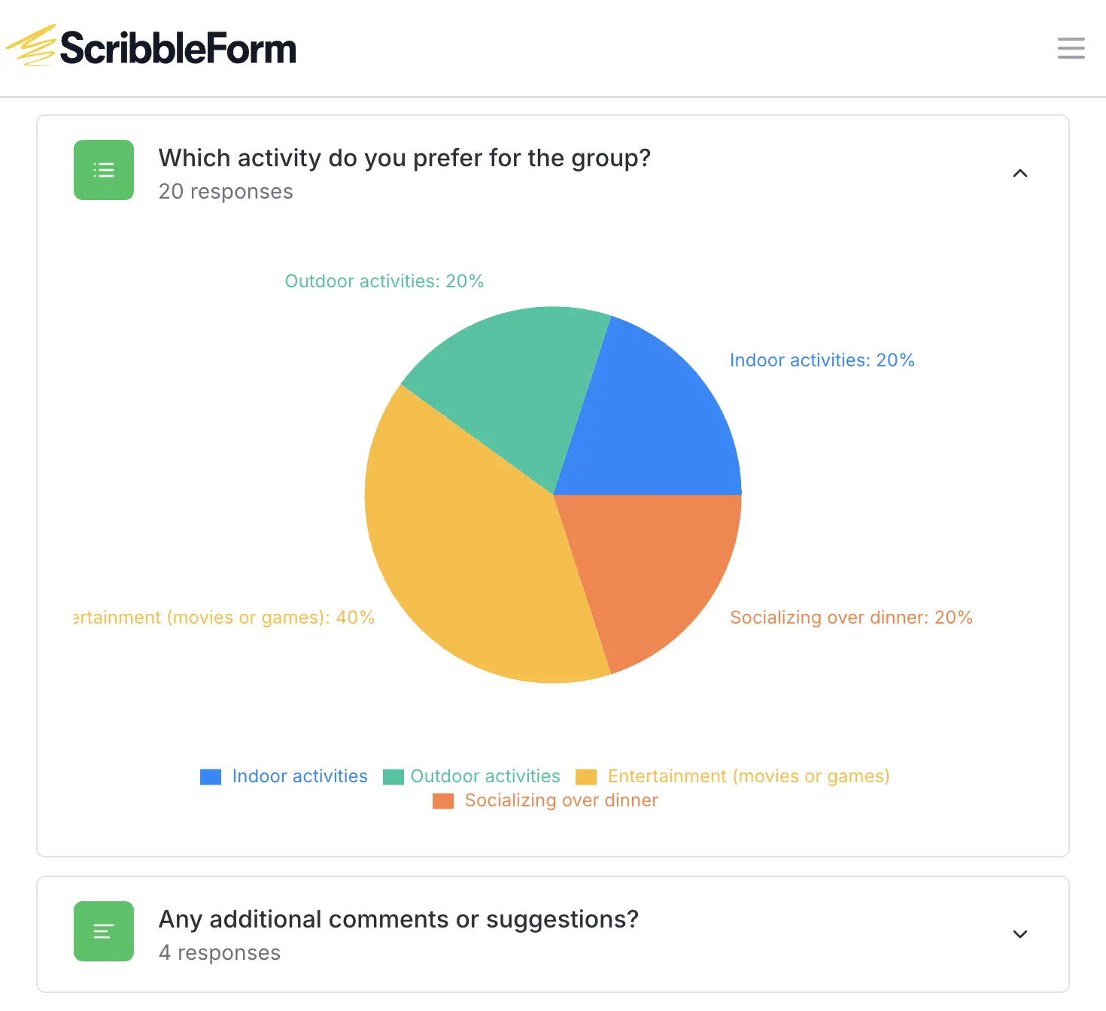Click the blue Indoor activities legend swatch
Viewport: 1106px width, 1011px height.
click(211, 777)
